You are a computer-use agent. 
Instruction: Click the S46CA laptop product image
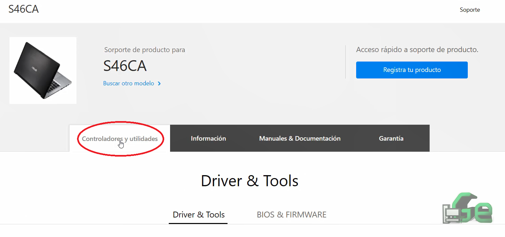click(x=43, y=70)
